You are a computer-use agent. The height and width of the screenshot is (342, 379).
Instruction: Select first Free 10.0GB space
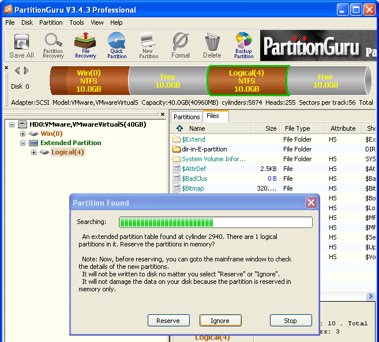coord(168,81)
